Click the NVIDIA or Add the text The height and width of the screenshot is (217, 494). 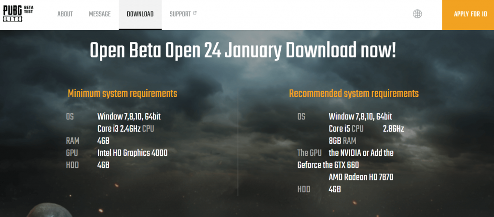coord(361,153)
